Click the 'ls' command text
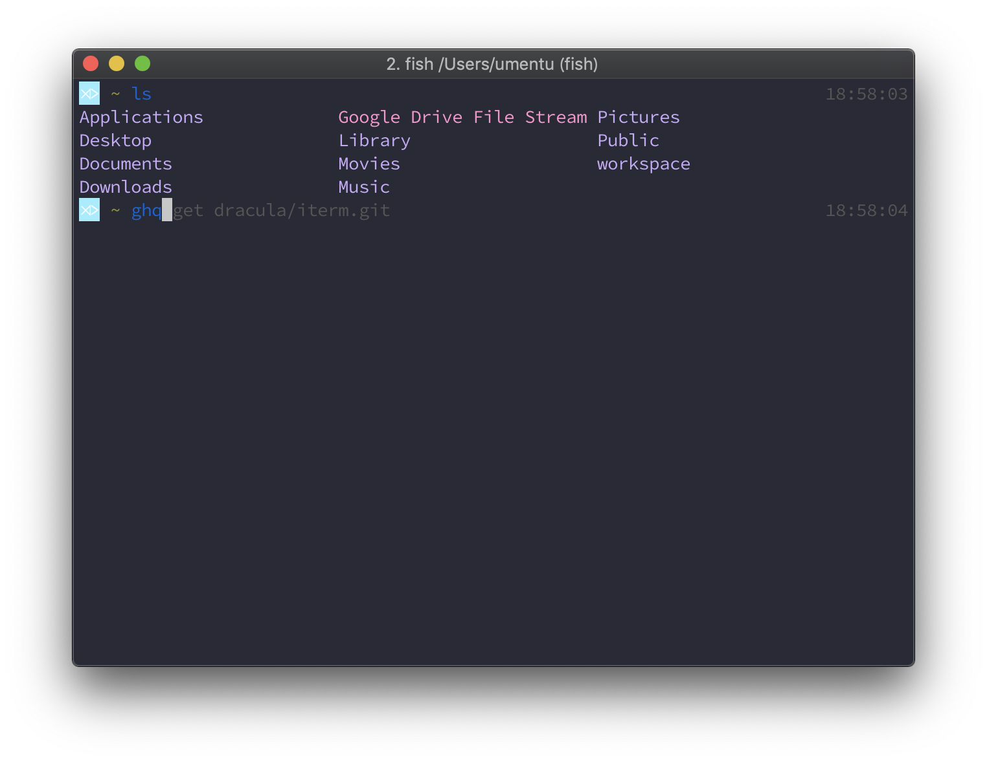 (x=141, y=94)
